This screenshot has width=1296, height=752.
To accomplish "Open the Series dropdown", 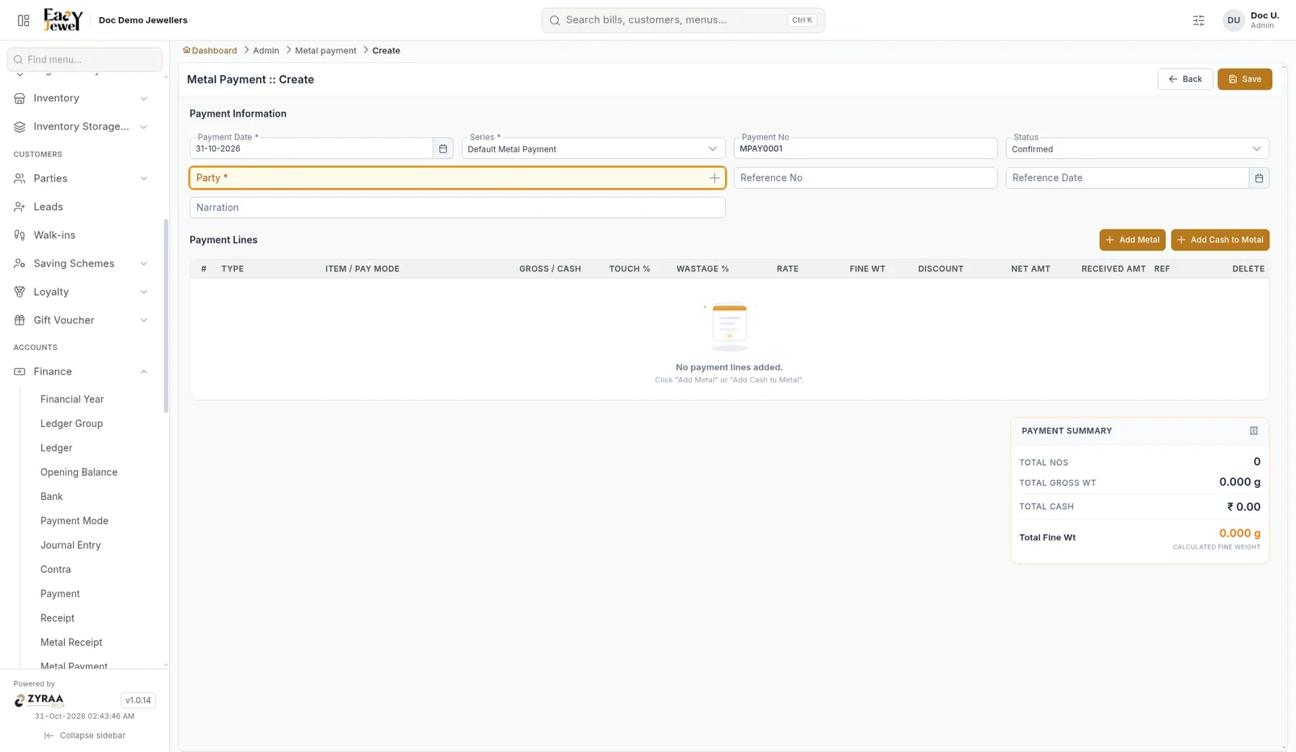I will pos(593,148).
